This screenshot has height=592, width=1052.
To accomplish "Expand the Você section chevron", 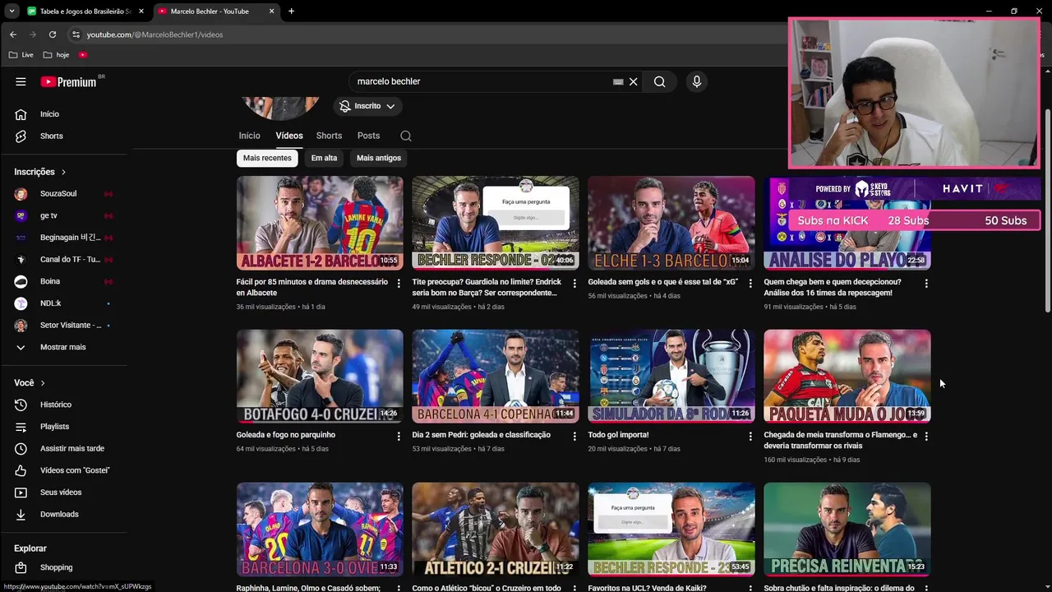I will (x=43, y=383).
